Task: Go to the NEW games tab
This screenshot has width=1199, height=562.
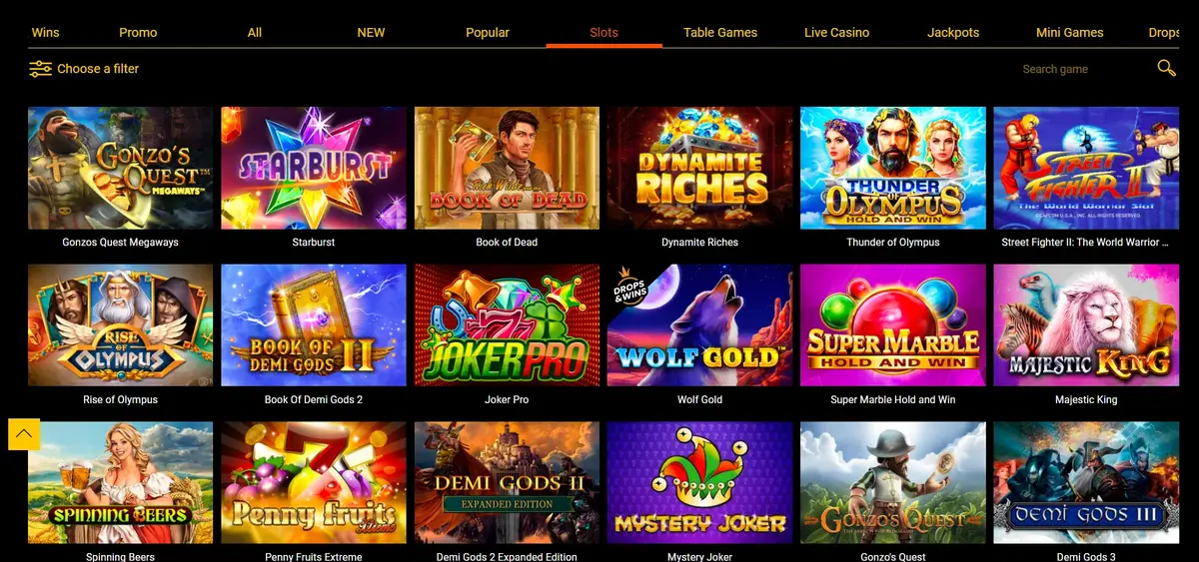Action: [371, 32]
